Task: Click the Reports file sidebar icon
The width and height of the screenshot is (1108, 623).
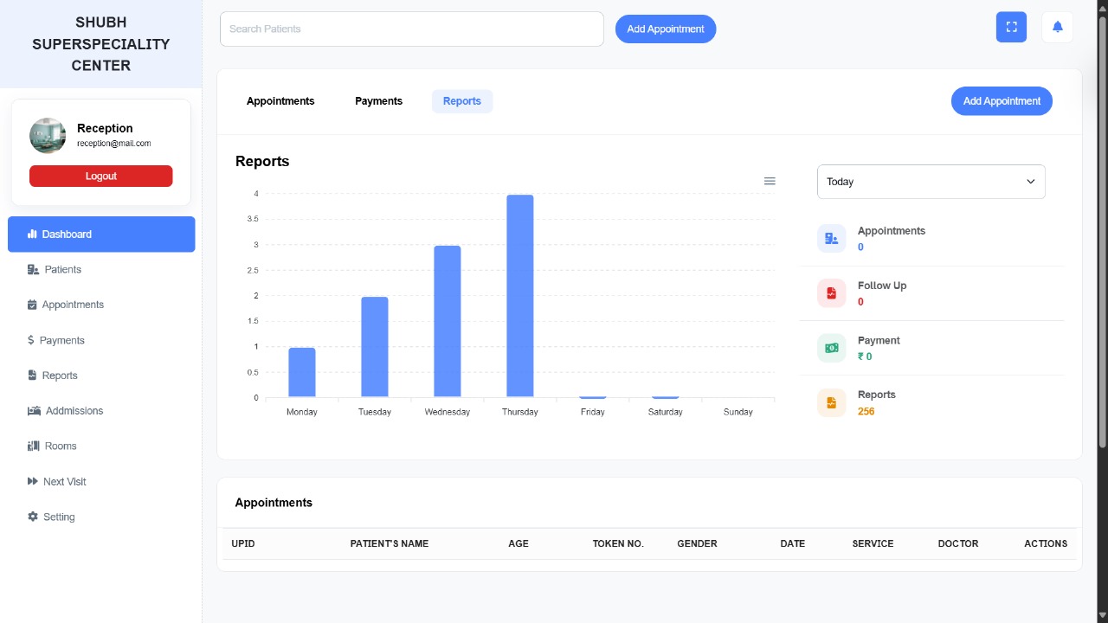Action: [32, 376]
